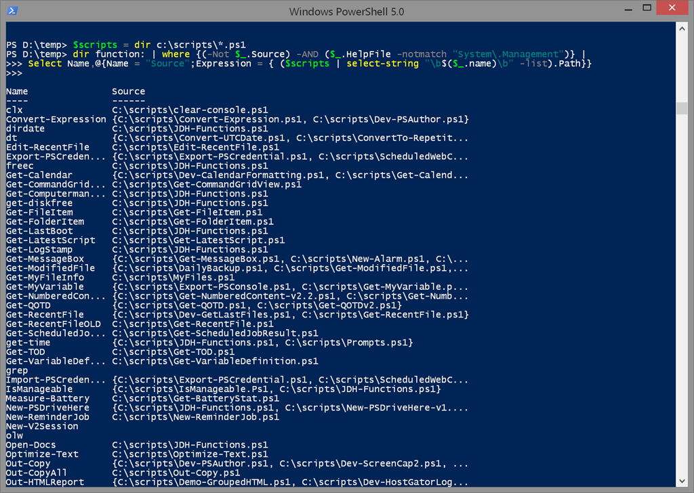Click the clx function name
This screenshot has height=493, width=694.
point(14,110)
